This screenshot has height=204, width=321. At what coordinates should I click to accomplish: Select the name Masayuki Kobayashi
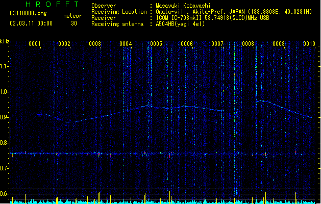[183, 6]
